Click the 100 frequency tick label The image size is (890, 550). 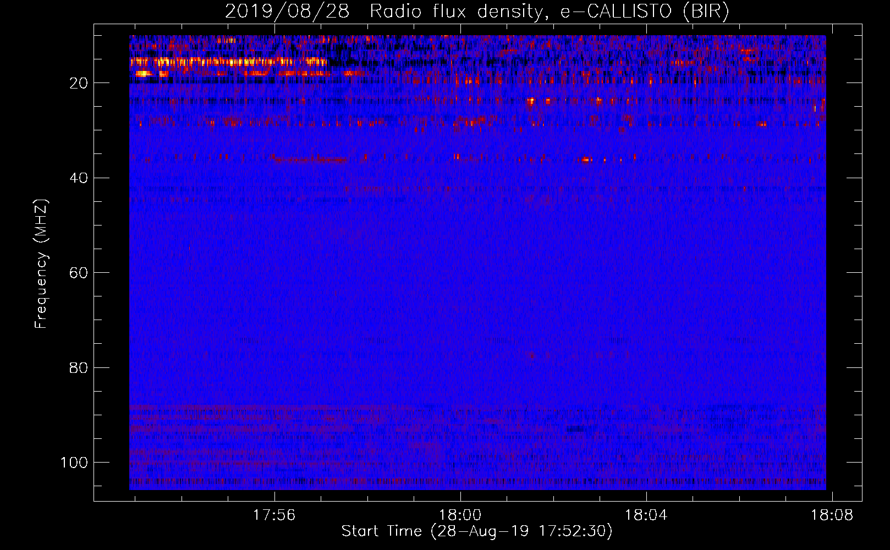74,463
